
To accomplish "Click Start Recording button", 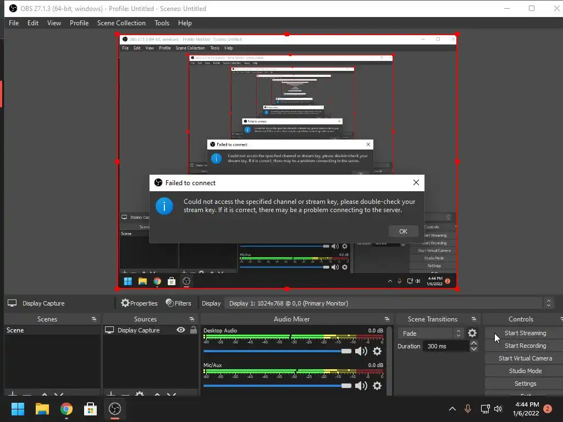I will 525,346.
